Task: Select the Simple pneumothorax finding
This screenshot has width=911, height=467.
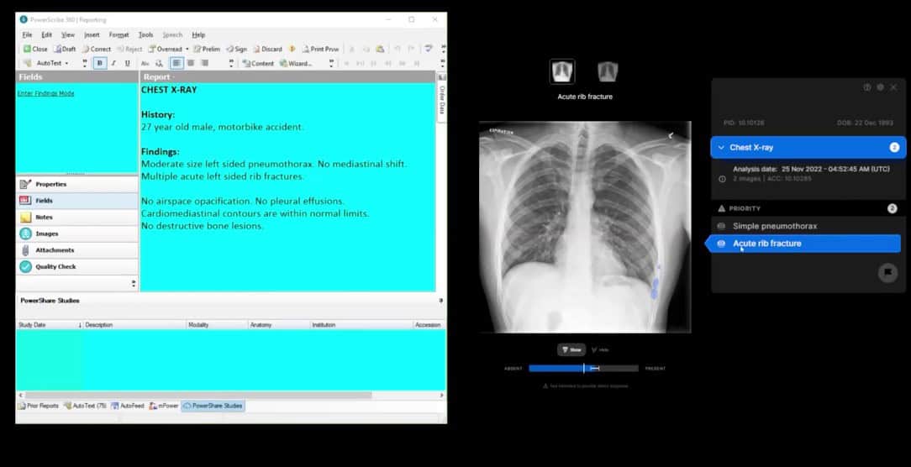Action: 774,226
